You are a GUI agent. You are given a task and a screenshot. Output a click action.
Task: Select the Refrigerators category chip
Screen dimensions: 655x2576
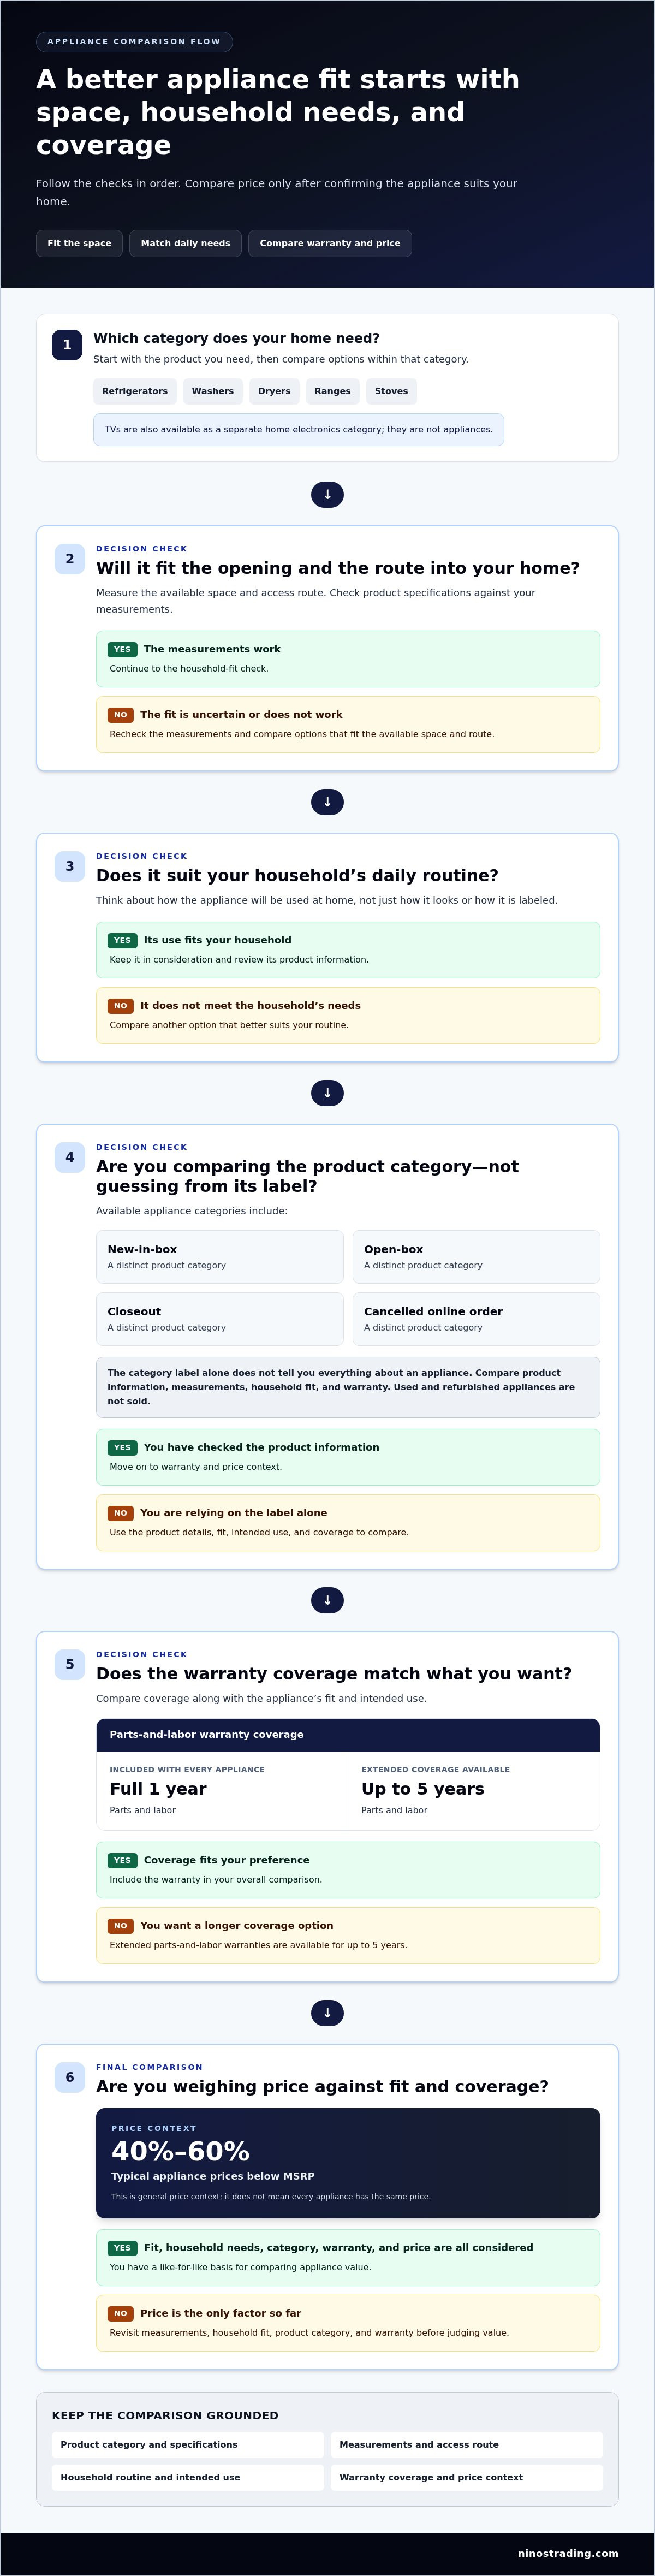click(x=135, y=391)
